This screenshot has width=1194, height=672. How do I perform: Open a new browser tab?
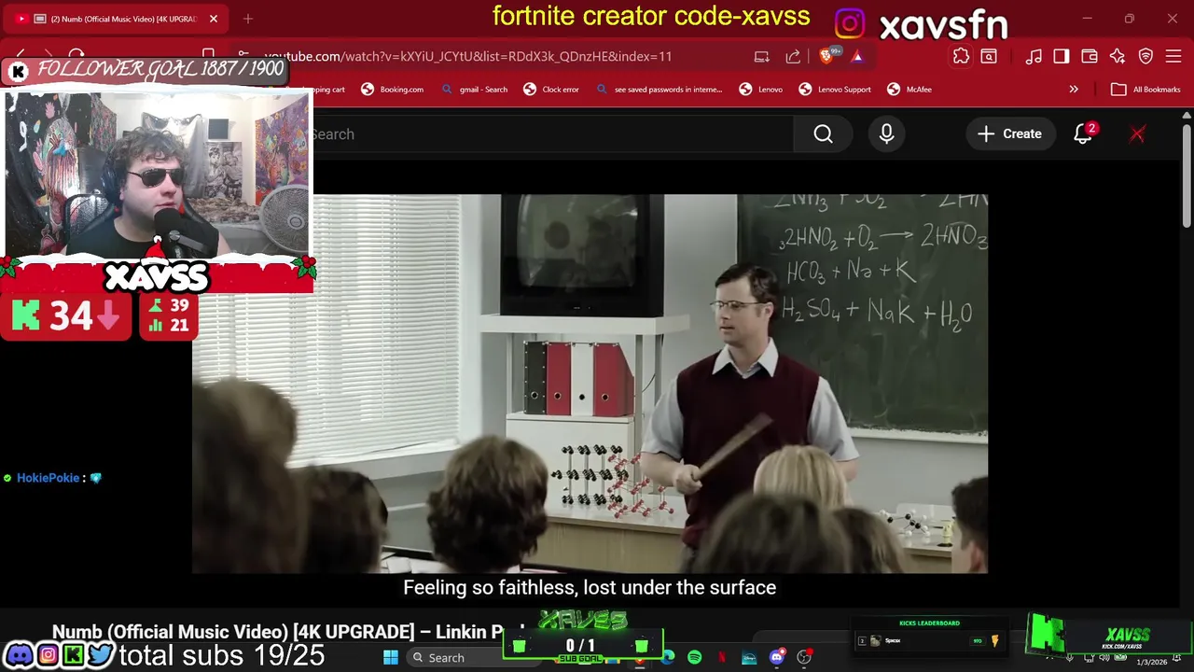click(x=248, y=19)
